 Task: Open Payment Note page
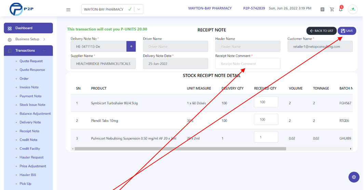pyautogui.click(x=30, y=96)
